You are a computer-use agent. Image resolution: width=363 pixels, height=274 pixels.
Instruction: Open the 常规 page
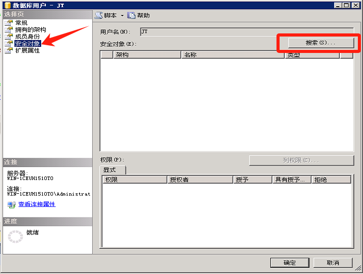(x=21, y=23)
